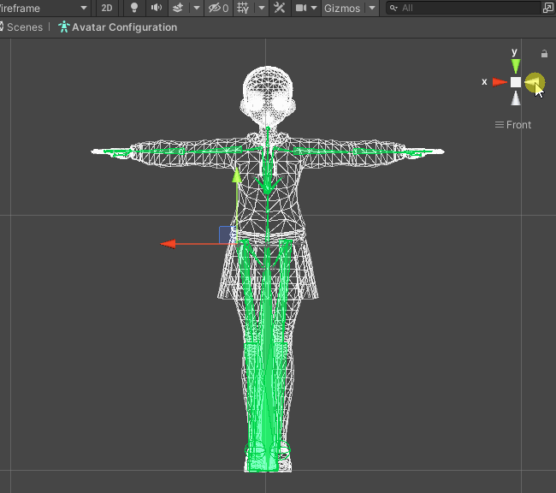Select Avatar Configuration in the breadcrumb
The height and width of the screenshot is (493, 556).
124,27
